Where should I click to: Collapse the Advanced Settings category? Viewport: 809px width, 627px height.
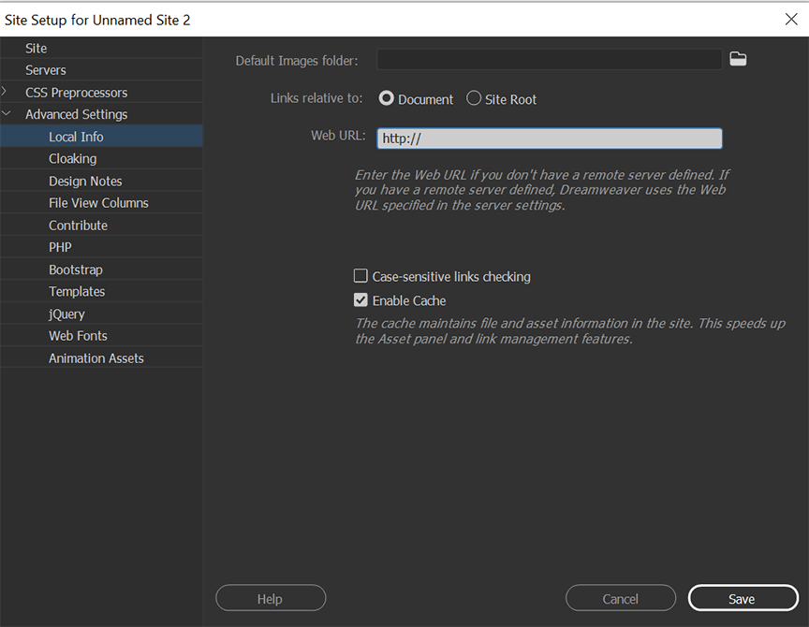coord(6,114)
